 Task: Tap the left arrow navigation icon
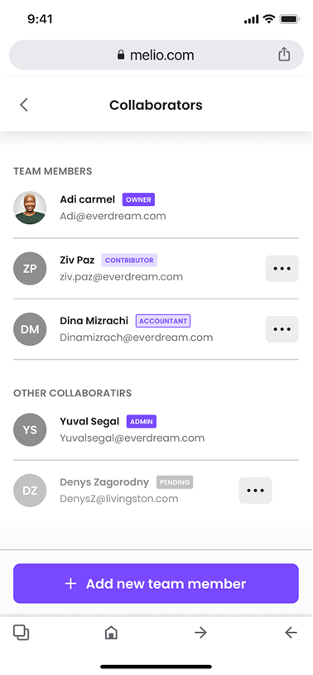click(x=291, y=632)
